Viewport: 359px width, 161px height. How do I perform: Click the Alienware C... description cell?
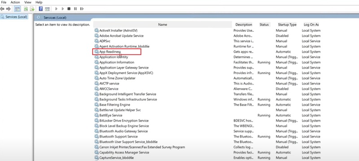[x=243, y=89]
